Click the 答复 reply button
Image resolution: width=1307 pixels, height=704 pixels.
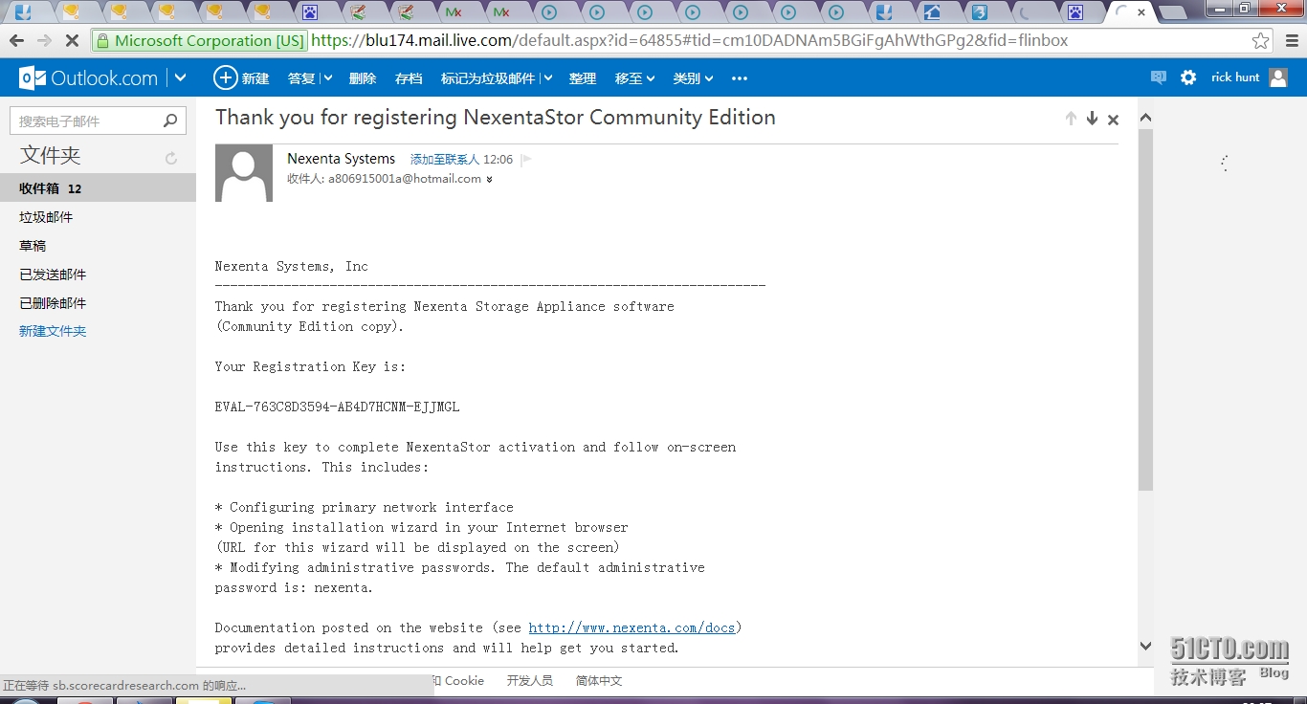pos(301,78)
